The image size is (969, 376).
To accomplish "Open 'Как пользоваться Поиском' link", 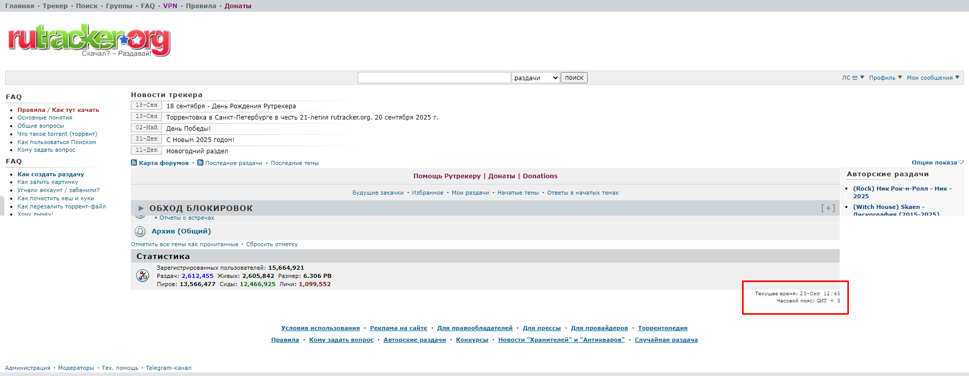I will (x=57, y=142).
